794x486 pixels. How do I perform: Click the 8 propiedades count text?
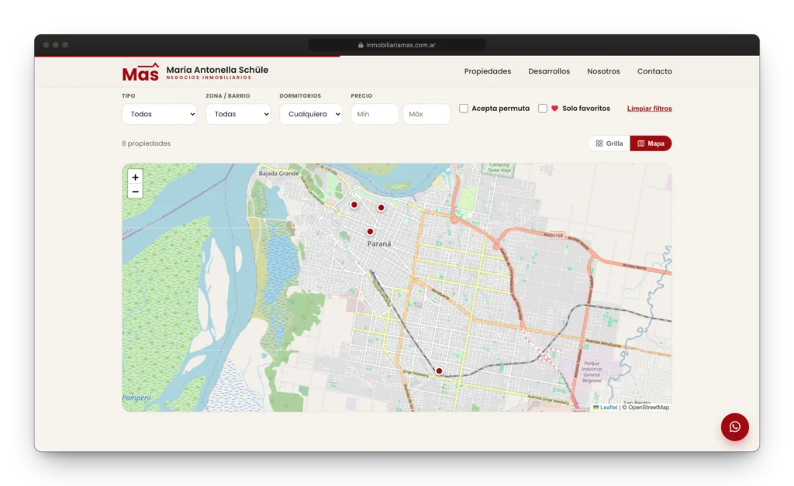tap(146, 143)
